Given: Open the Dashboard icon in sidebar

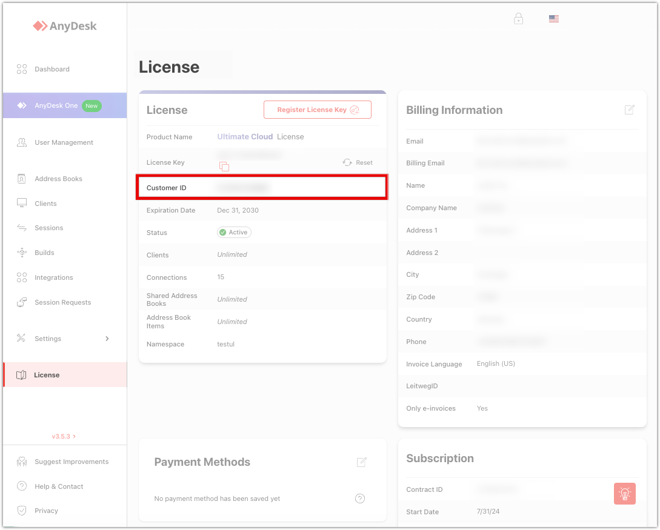Looking at the screenshot, I should [x=22, y=69].
